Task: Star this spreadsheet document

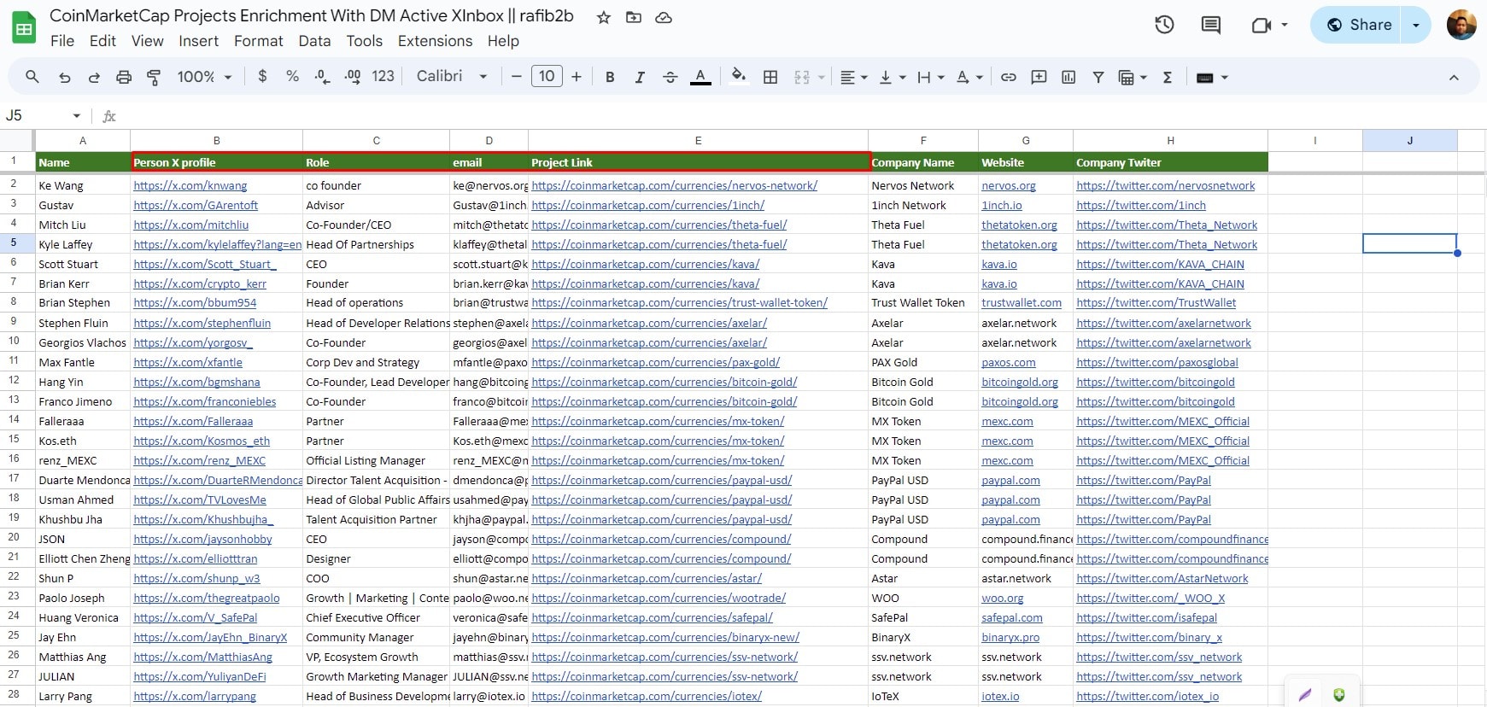Action: pos(604,17)
